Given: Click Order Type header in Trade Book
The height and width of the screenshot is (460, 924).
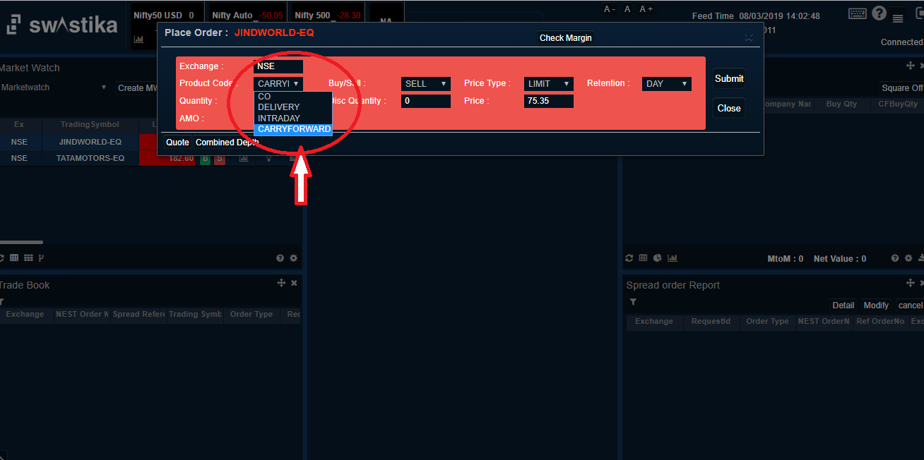Looking at the screenshot, I should 251,315.
